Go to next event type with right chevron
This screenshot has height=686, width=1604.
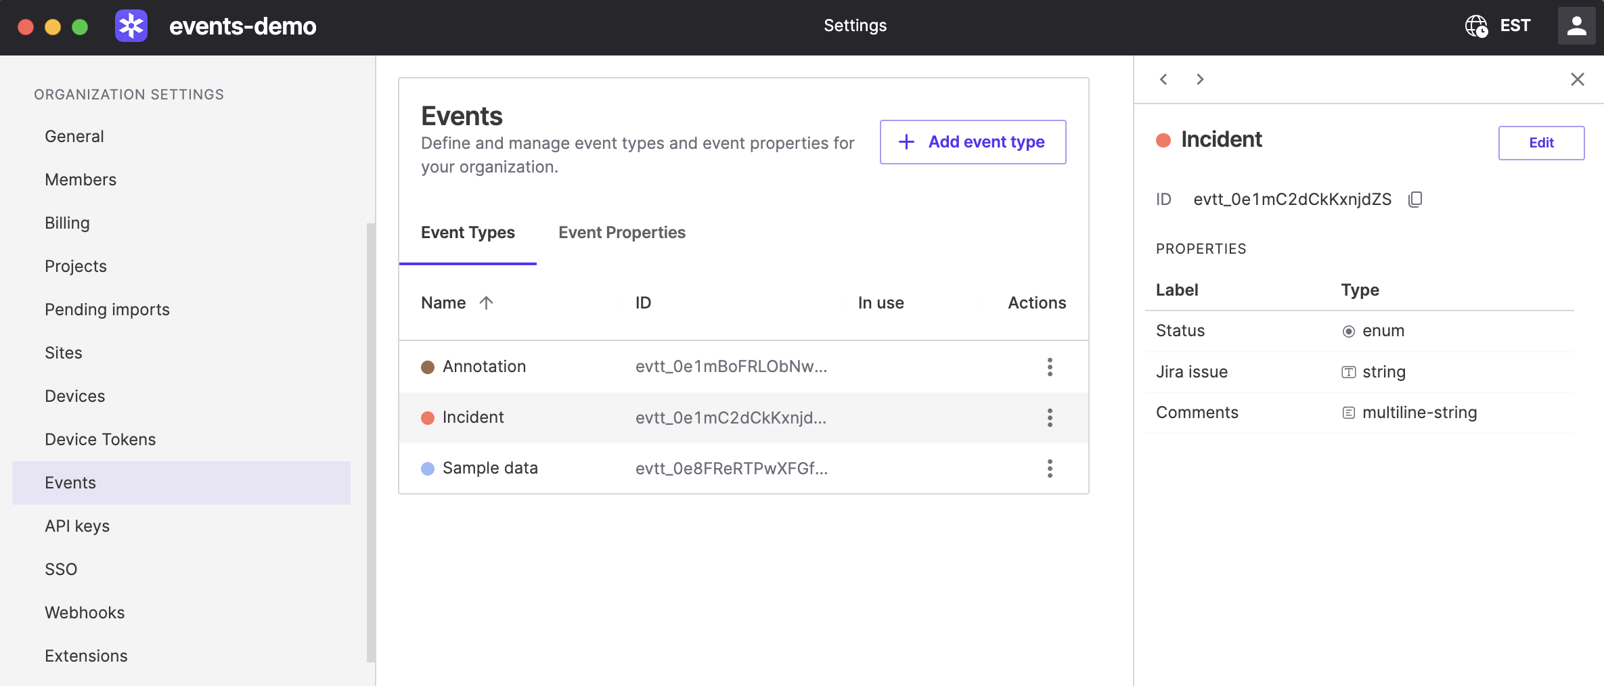pos(1200,80)
